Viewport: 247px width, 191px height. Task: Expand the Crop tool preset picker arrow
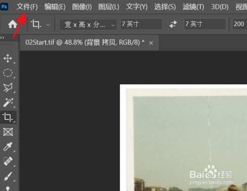(x=48, y=25)
